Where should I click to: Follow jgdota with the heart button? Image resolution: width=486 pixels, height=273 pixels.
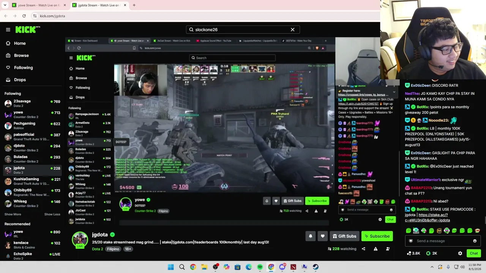(322, 236)
